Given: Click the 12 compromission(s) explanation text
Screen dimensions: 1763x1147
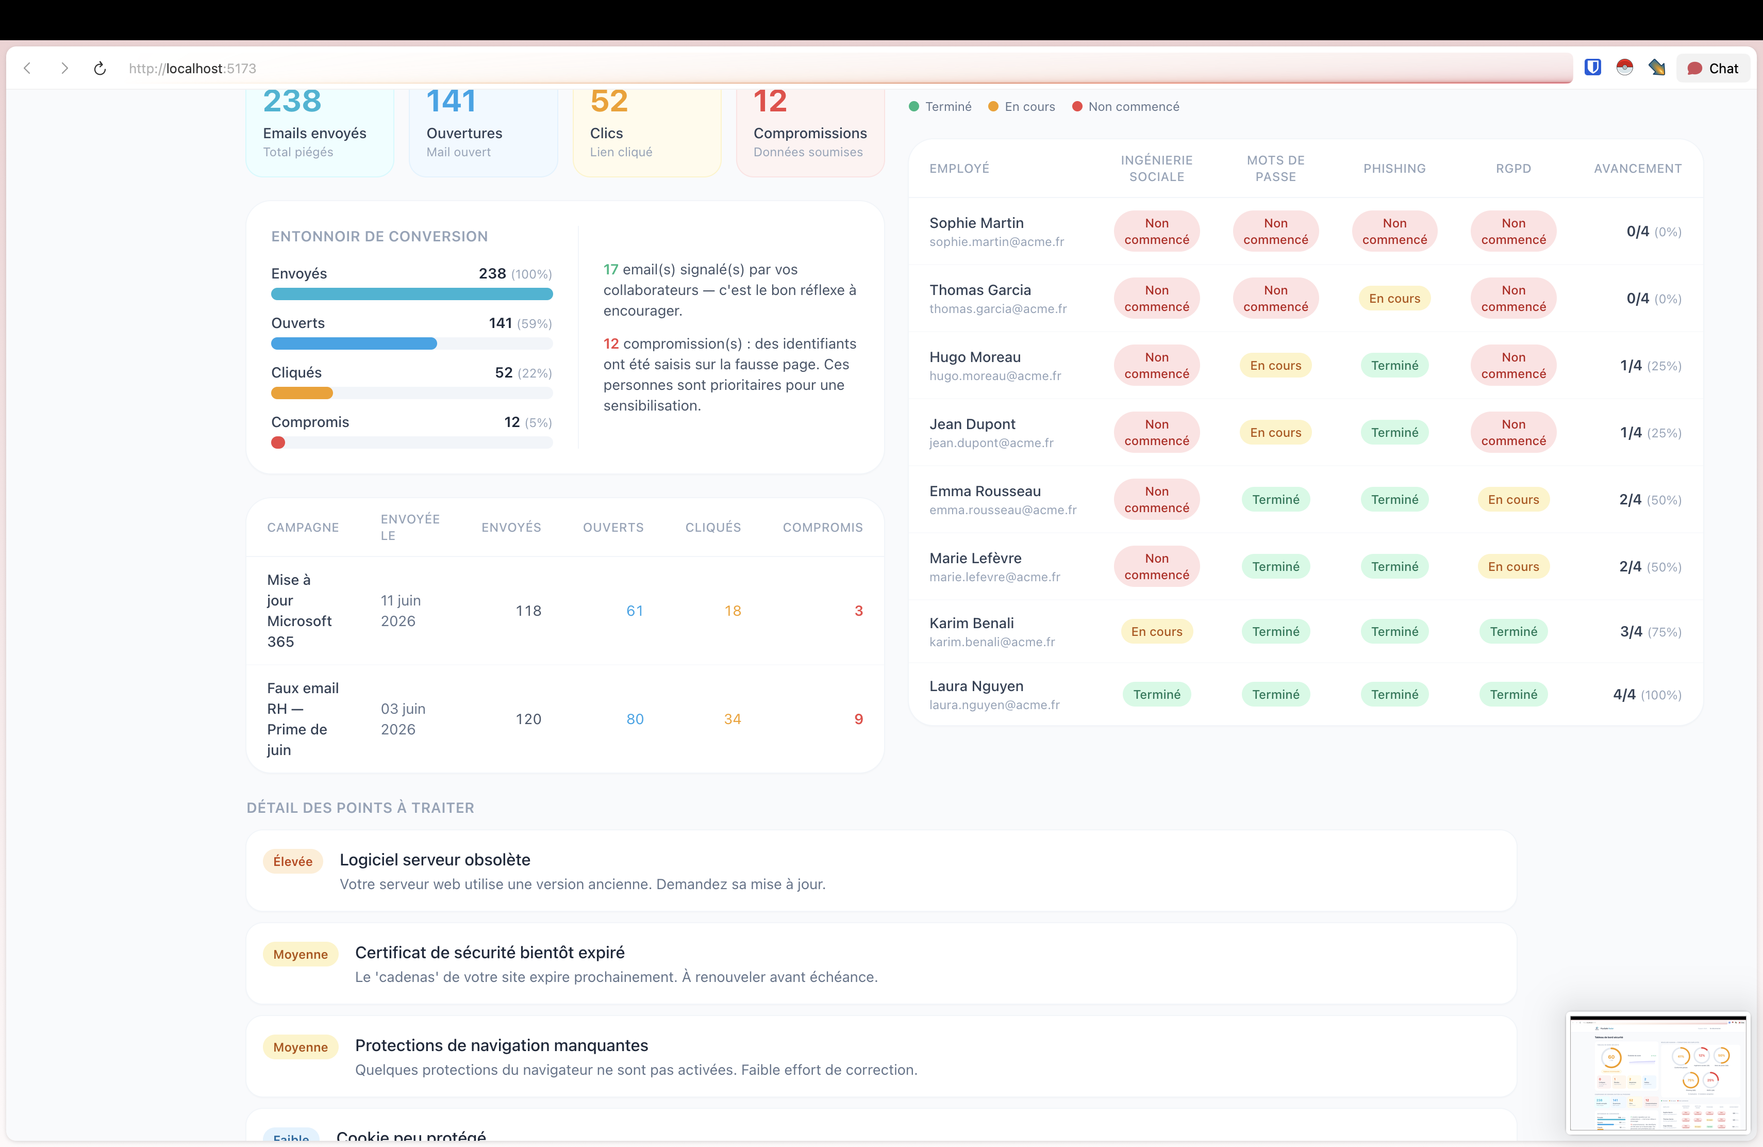Looking at the screenshot, I should 729,374.
